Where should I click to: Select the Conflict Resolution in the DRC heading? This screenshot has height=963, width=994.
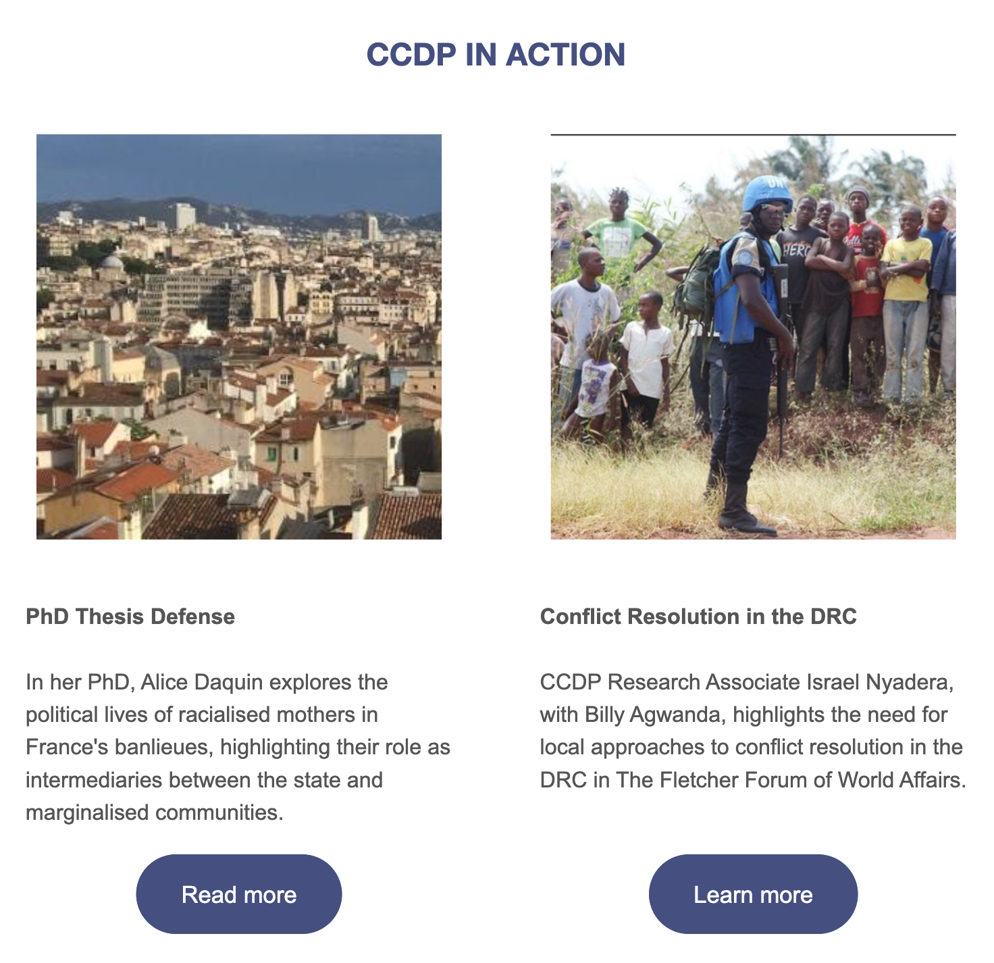(x=698, y=617)
